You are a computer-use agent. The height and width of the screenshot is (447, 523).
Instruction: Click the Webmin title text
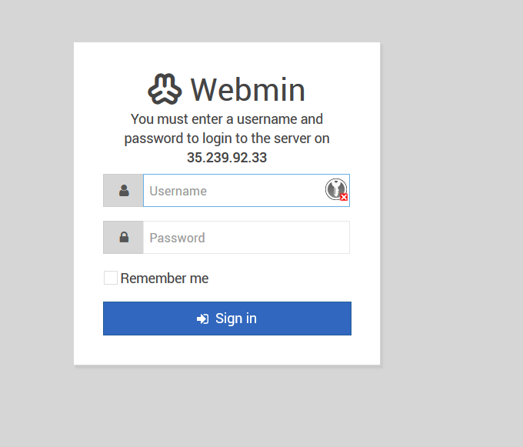(248, 90)
